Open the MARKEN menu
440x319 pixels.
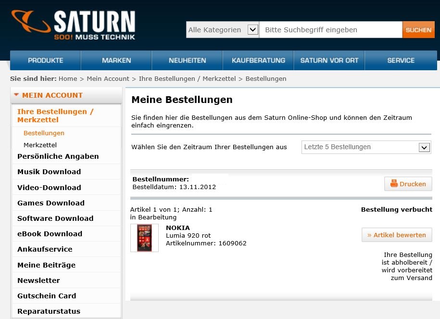point(116,60)
